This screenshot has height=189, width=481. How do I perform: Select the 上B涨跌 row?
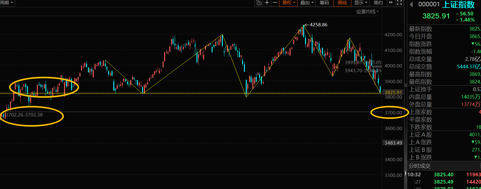click(444, 157)
